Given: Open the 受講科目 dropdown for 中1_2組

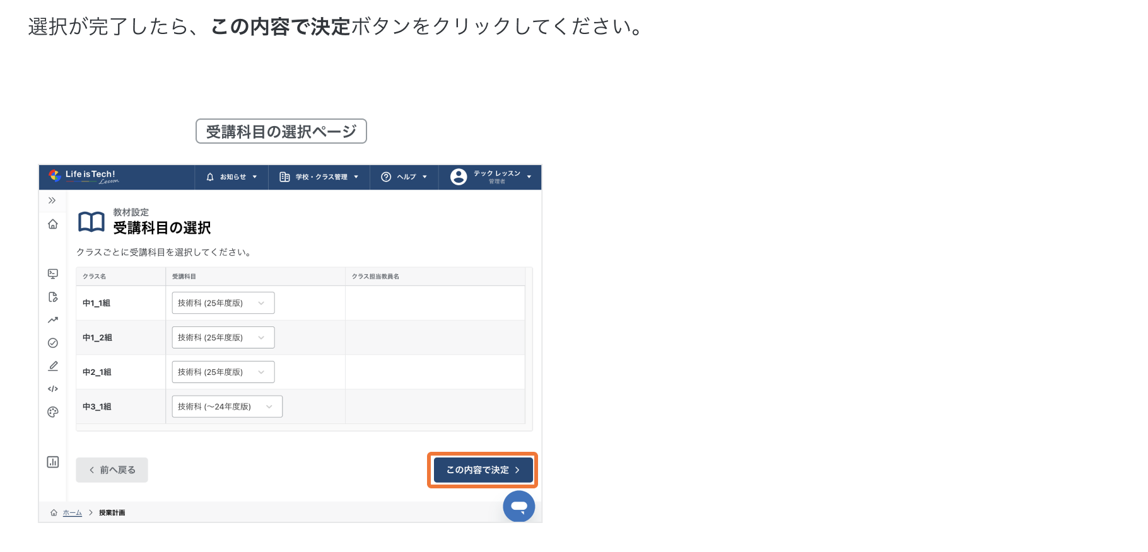Looking at the screenshot, I should click(223, 338).
